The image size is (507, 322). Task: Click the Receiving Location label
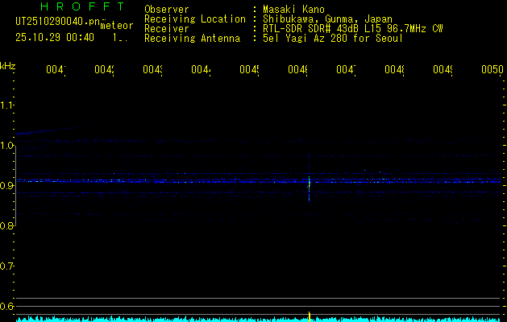pos(195,19)
